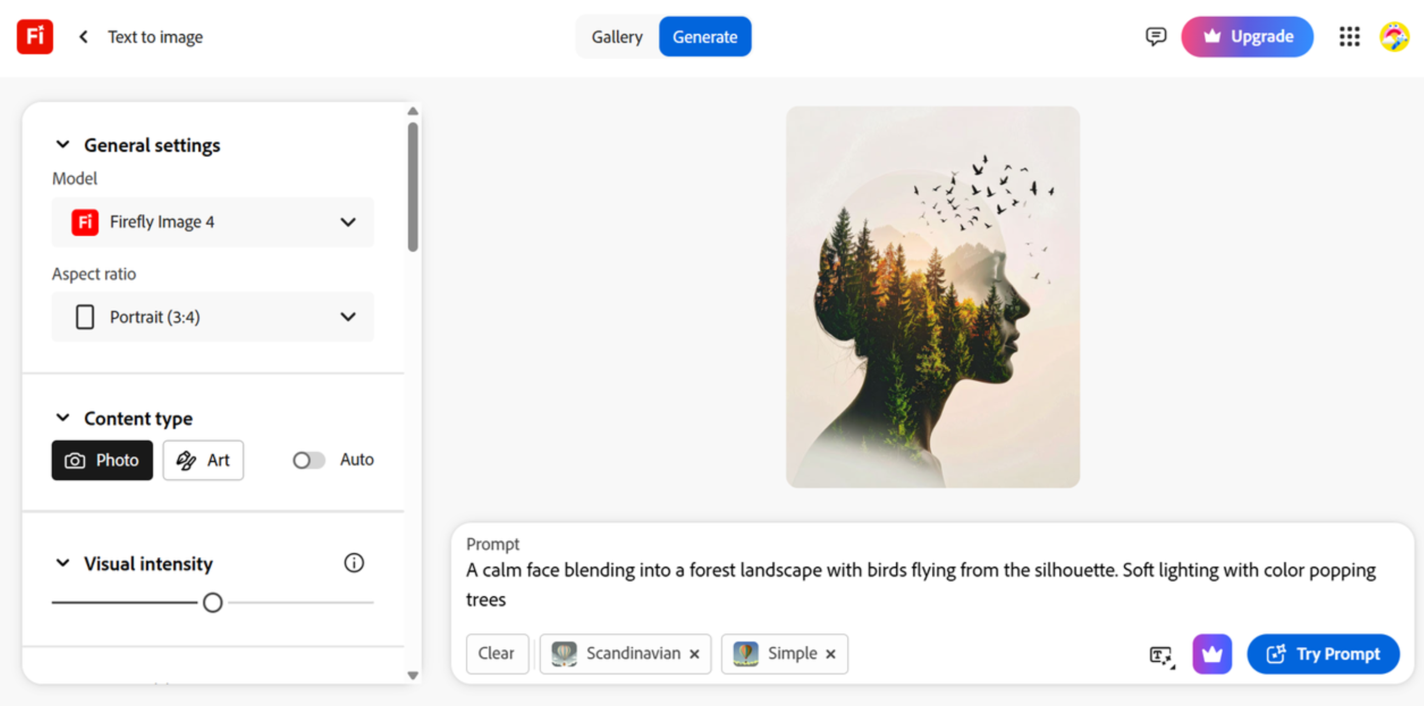Screen dimensions: 1424x706
Task: Click the Visual intensity info icon
Action: click(x=354, y=562)
